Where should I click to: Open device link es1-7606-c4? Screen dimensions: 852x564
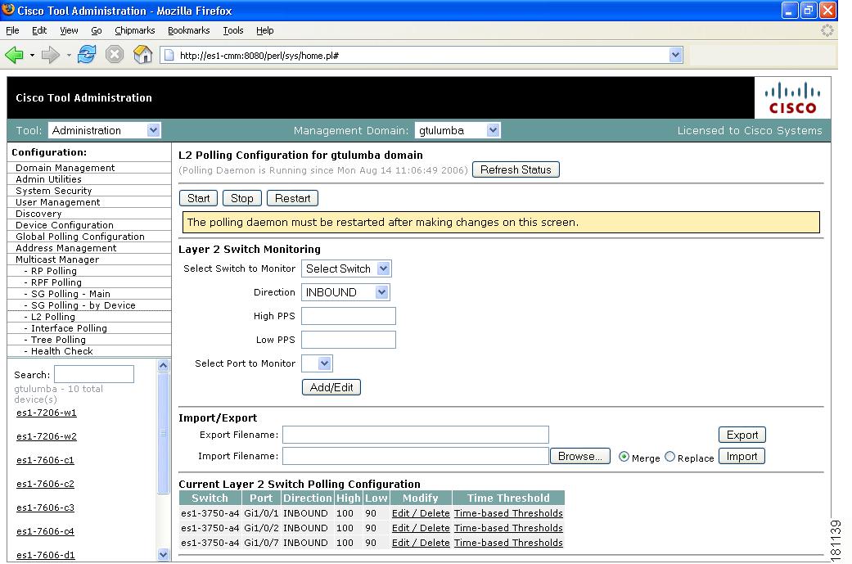[45, 531]
